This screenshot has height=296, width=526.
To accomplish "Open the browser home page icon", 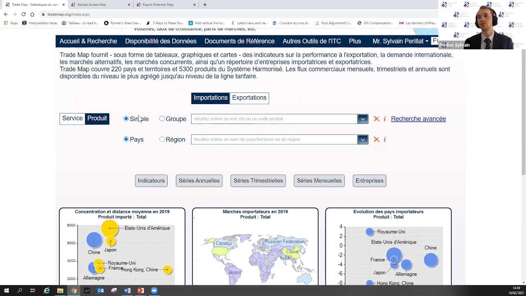I will (32, 14).
